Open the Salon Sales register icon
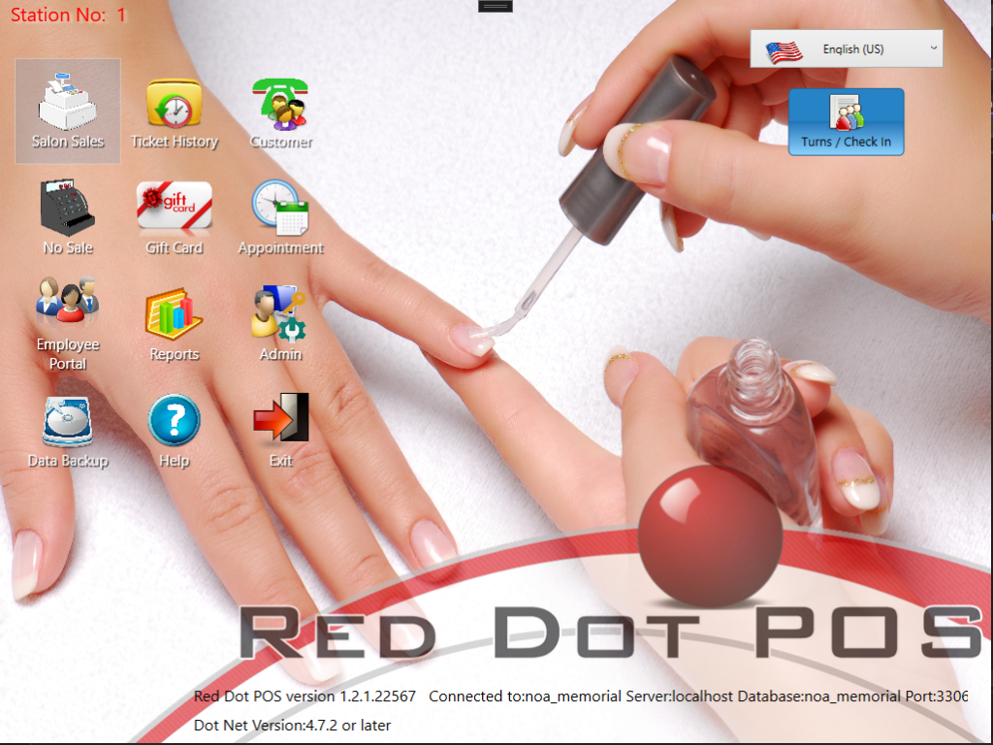This screenshot has width=993, height=745. [x=68, y=112]
